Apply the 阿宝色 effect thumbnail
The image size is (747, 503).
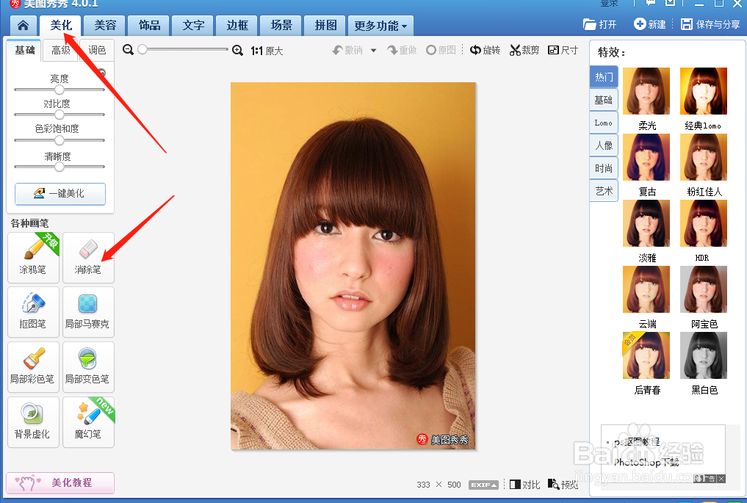704,289
